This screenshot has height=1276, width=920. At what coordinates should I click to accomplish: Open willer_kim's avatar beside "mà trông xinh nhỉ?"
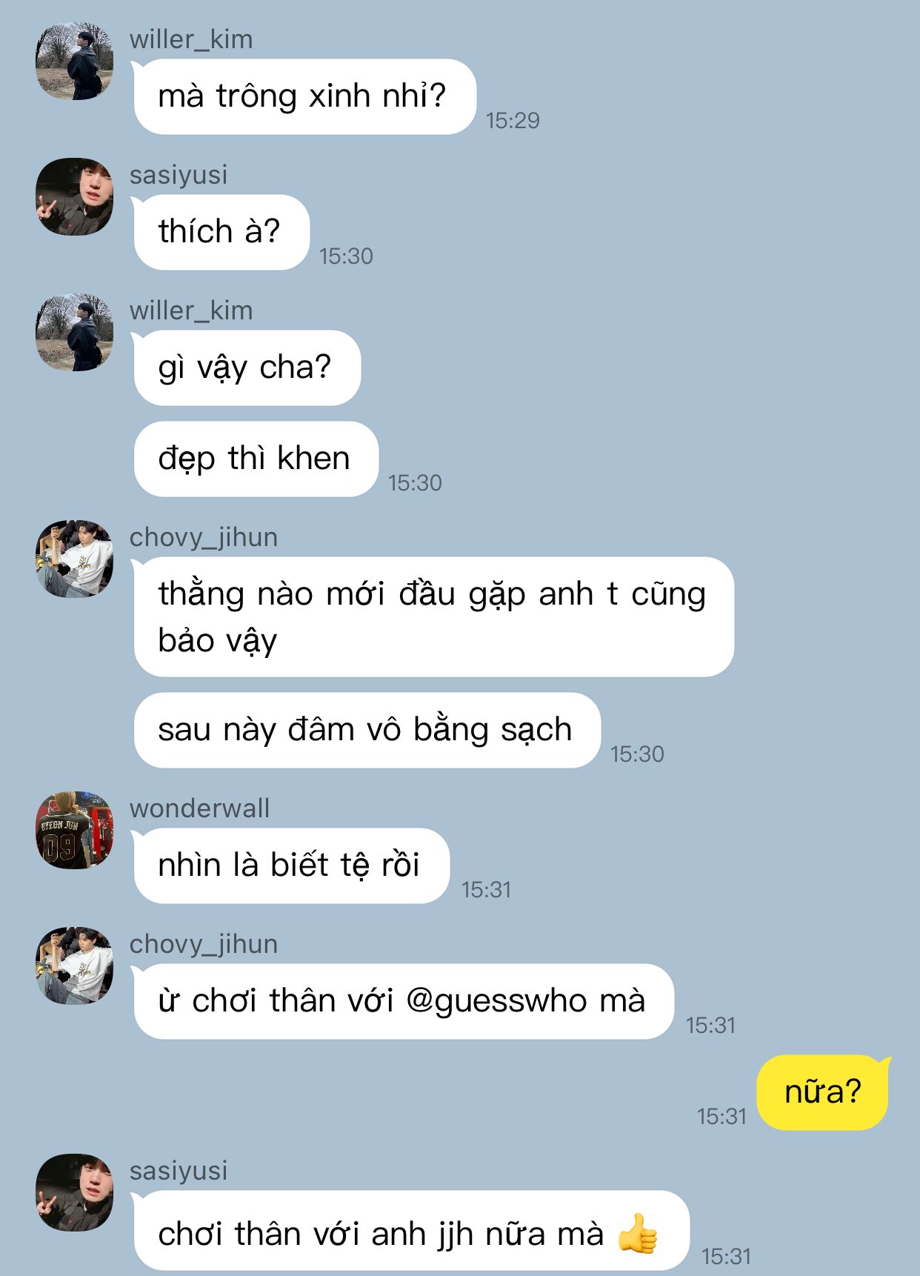pyautogui.click(x=75, y=62)
